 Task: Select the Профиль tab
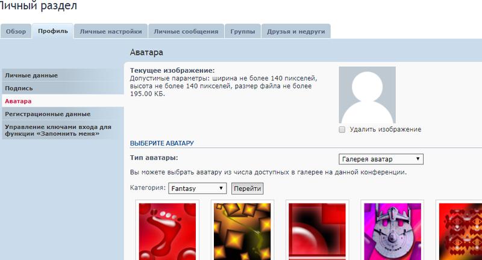click(x=53, y=31)
